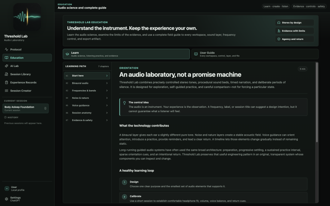Select chapter 06 Session anatomy
This screenshot has height=206, width=330.
[x=87, y=113]
